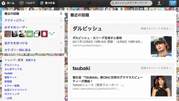Open the 新戦略 trend link
Image resolution: width=179 pixels, height=101 pixels.
(x=8, y=82)
